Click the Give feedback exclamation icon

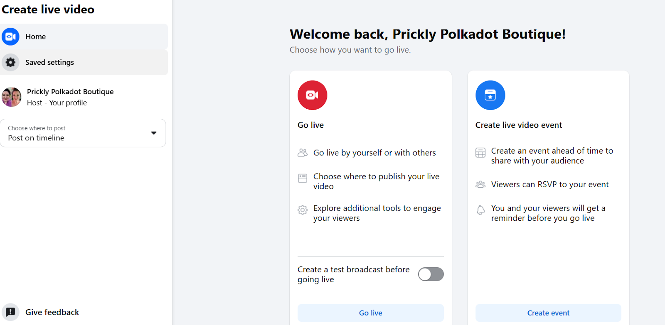point(10,312)
